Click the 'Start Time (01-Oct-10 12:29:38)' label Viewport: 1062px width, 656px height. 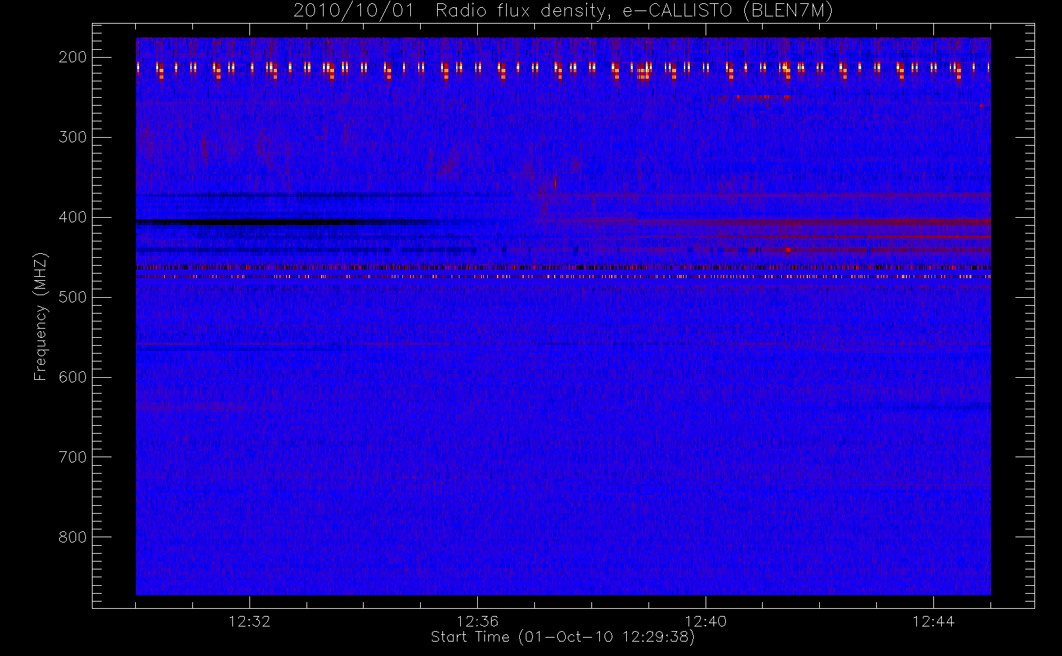(x=563, y=637)
